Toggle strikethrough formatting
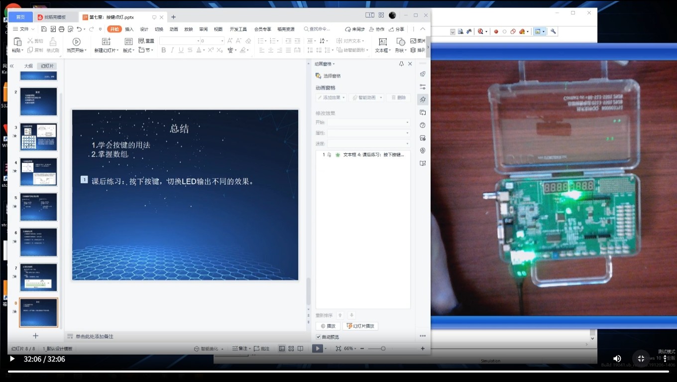This screenshot has width=677, height=382. tap(190, 50)
